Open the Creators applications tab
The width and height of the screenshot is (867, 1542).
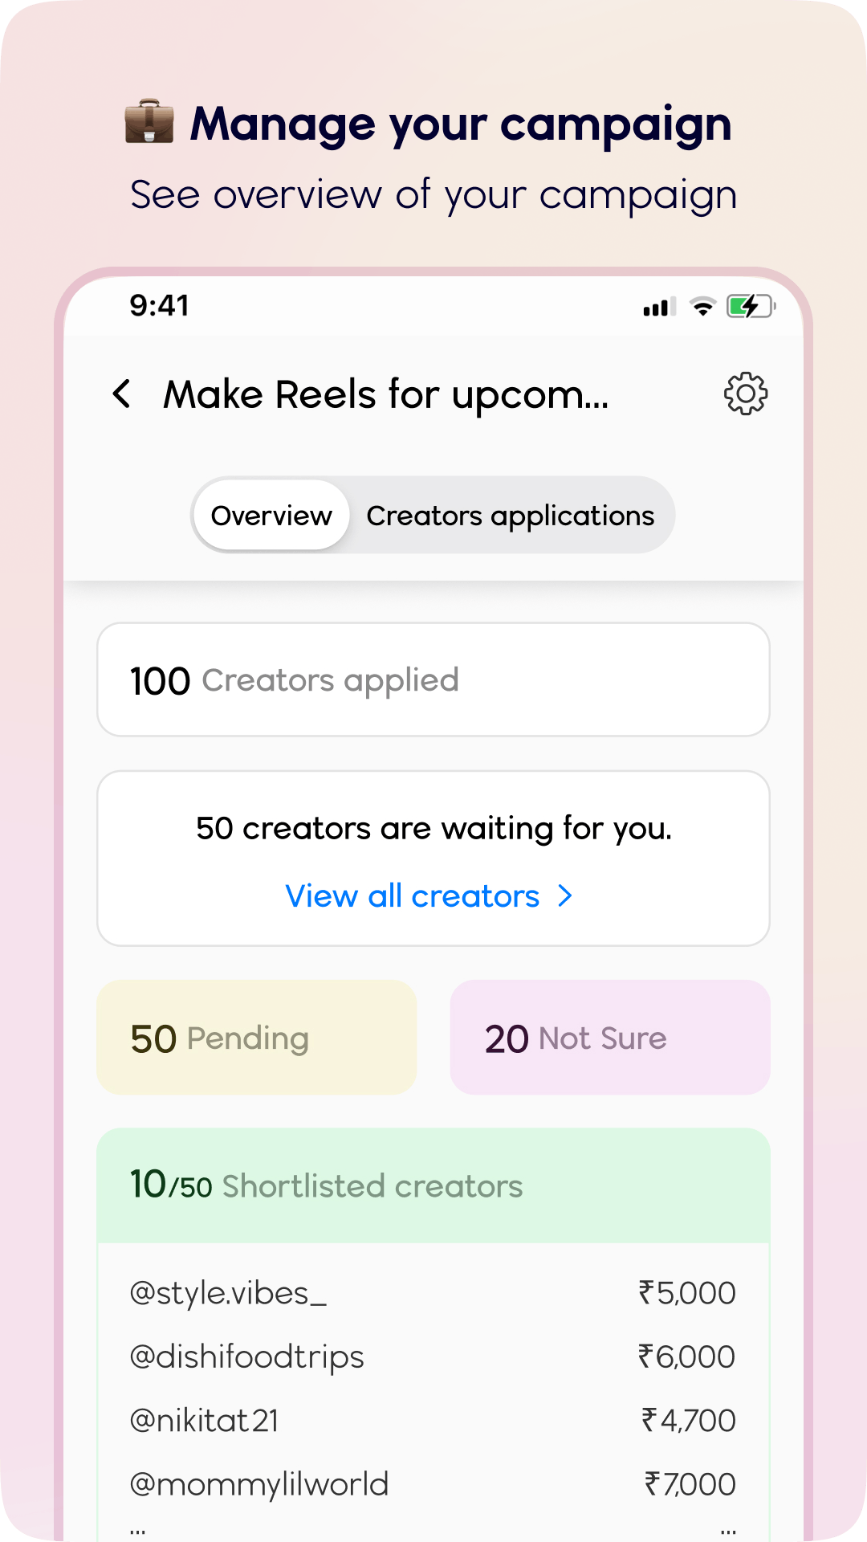pyautogui.click(x=511, y=516)
